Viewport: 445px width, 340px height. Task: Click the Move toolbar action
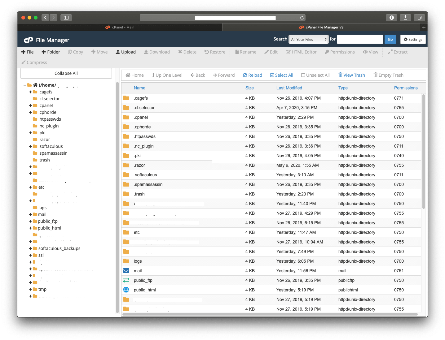(99, 52)
